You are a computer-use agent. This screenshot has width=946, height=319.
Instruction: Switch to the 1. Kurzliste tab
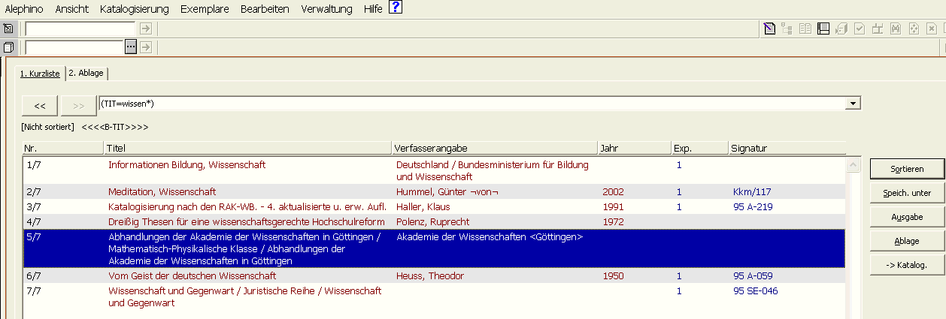[40, 74]
